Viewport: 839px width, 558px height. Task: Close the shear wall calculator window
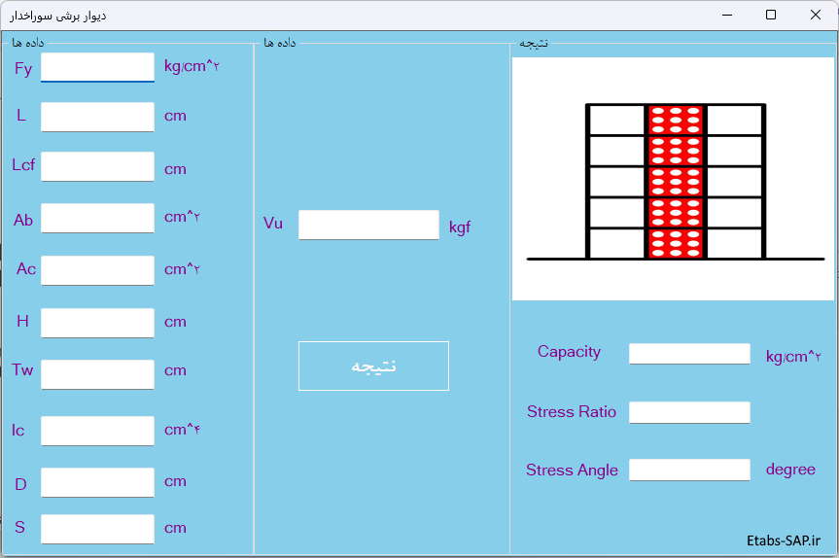click(x=816, y=15)
